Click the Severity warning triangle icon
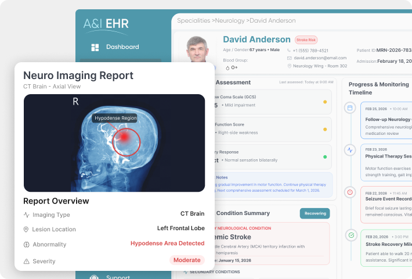The width and height of the screenshot is (412, 279). click(x=26, y=262)
